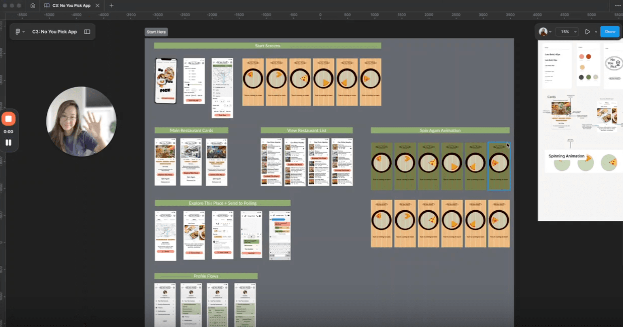Select the dark orange color swatch

[588, 57]
